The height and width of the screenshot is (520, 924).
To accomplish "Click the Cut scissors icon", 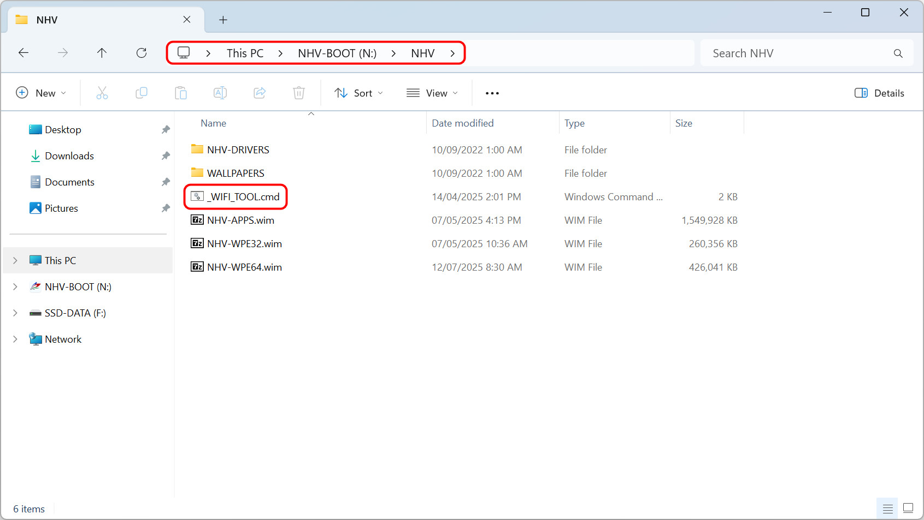I will (102, 93).
